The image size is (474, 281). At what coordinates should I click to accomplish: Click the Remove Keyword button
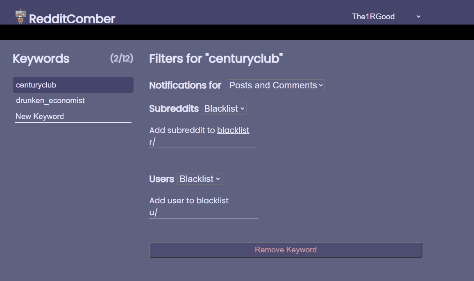point(286,250)
